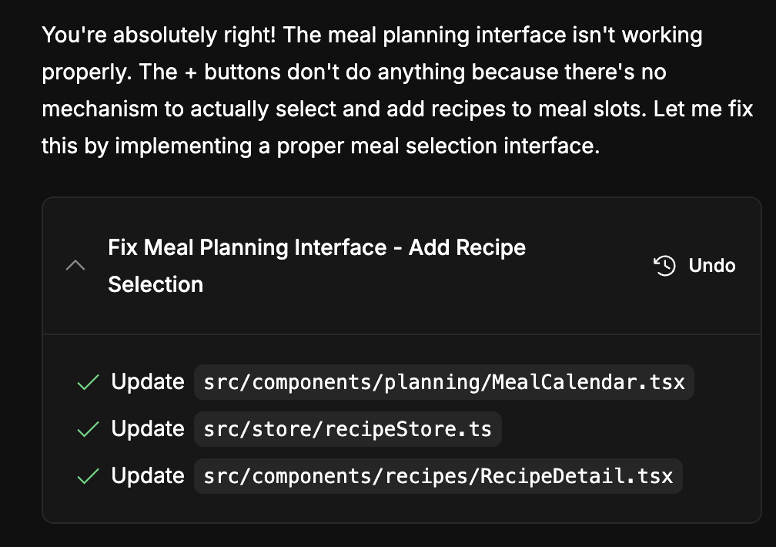Open the src/store/recipeStore.ts file path
Image resolution: width=776 pixels, height=547 pixels.
tap(347, 429)
